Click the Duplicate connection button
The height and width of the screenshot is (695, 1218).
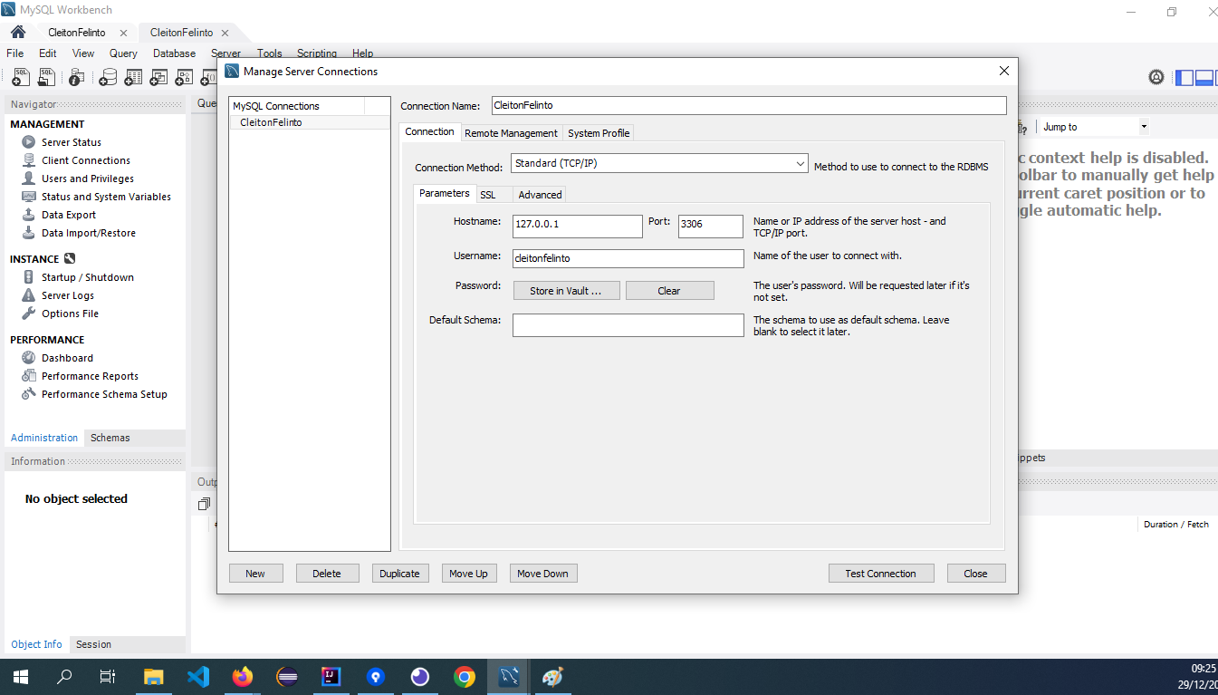pos(399,574)
